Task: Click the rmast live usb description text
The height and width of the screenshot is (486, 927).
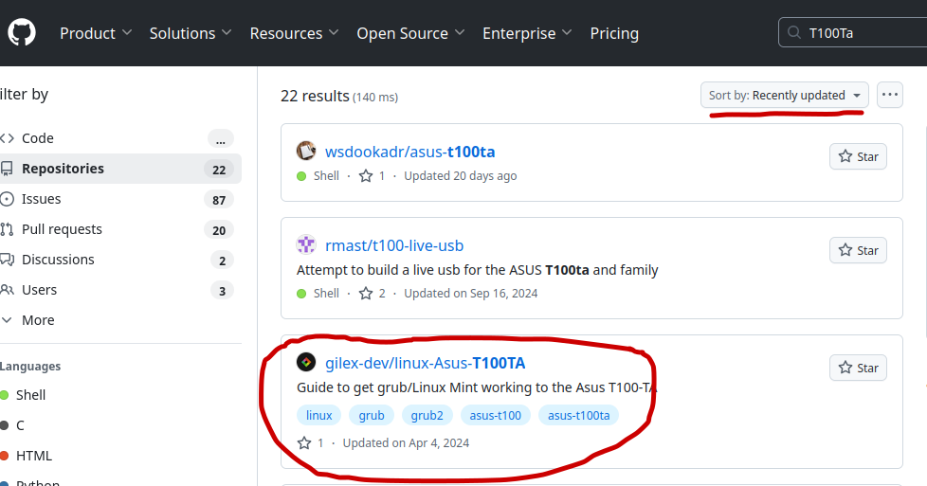Action: tap(477, 270)
